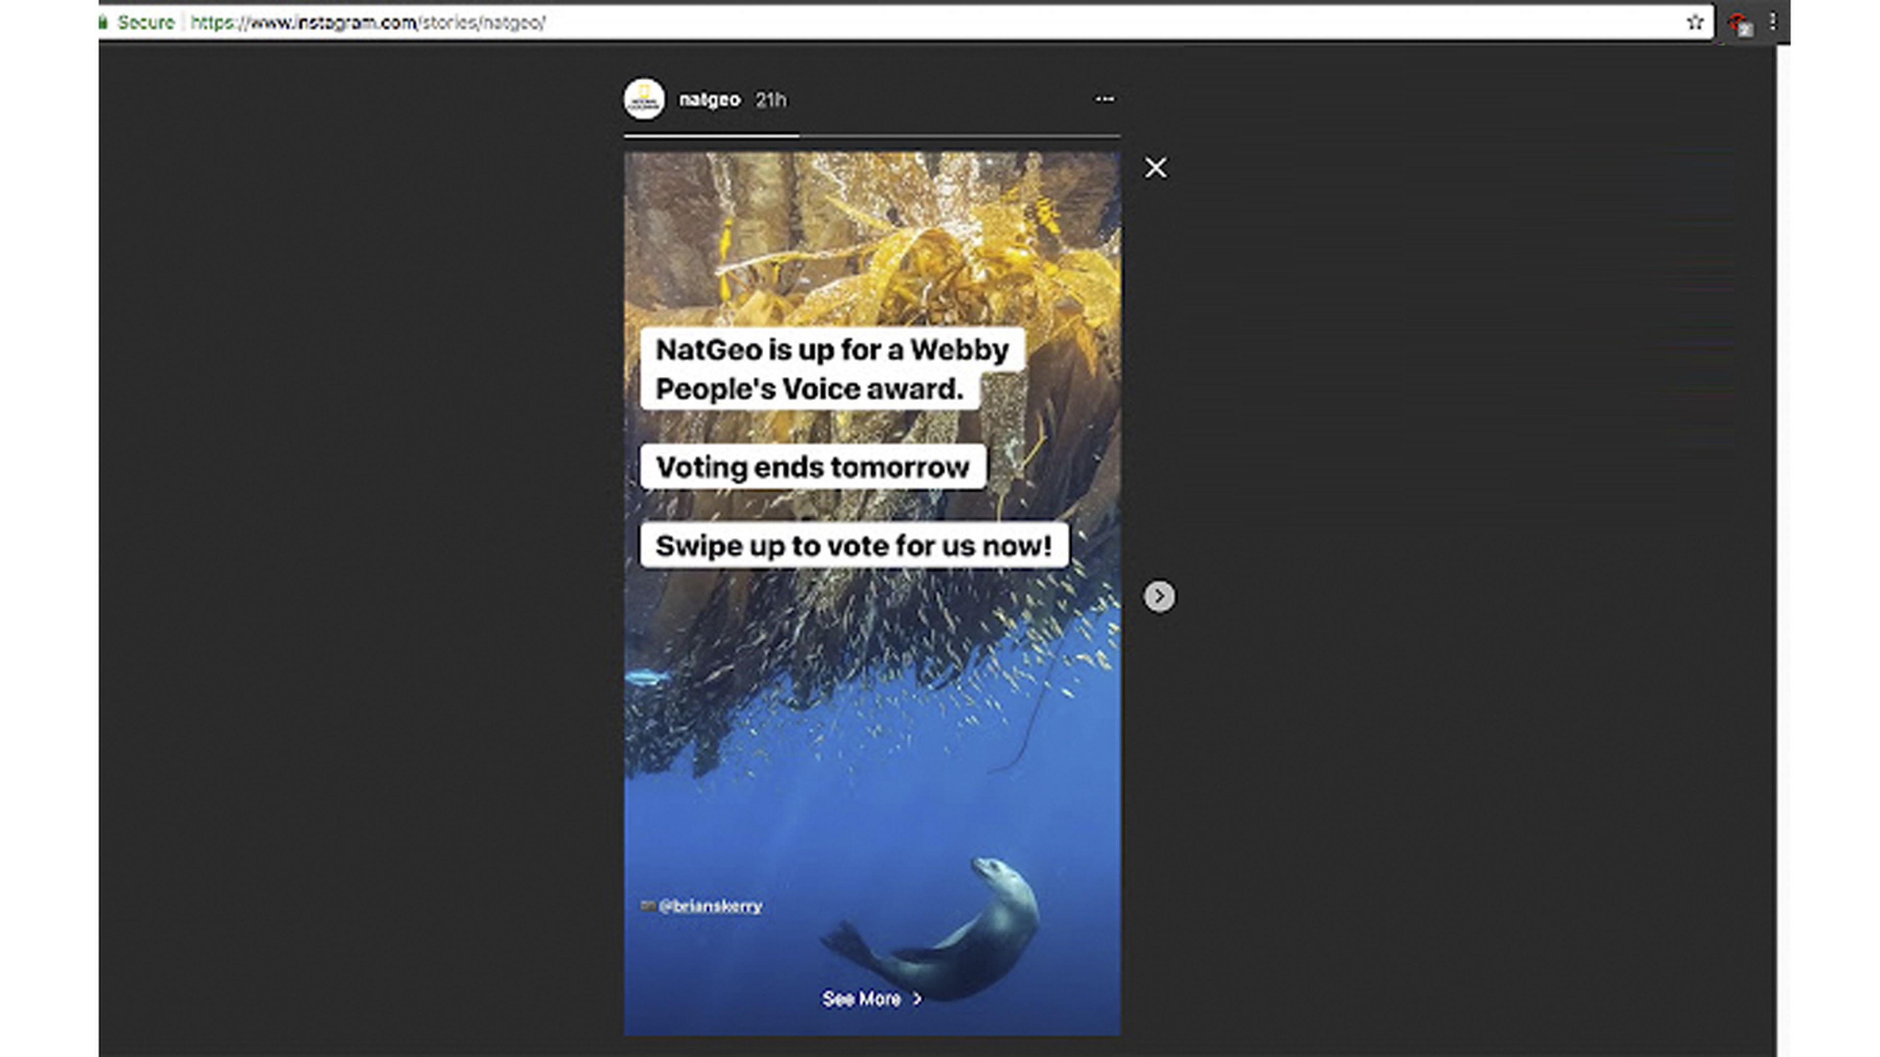Image resolution: width=1880 pixels, height=1057 pixels.
Task: Open natgeo profile picture avatar
Action: (644, 99)
